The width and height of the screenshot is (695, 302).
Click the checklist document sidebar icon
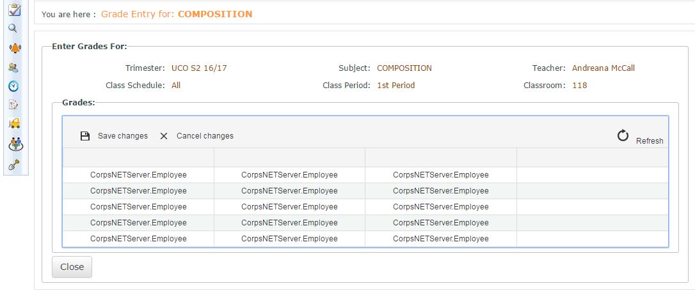click(13, 105)
